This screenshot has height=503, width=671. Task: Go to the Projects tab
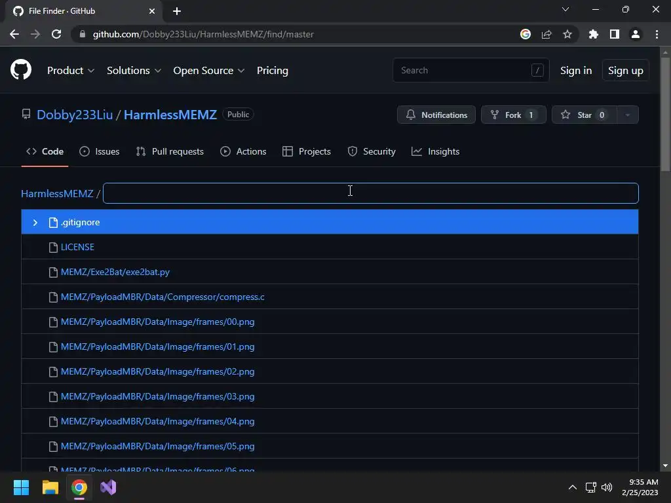[307, 151]
